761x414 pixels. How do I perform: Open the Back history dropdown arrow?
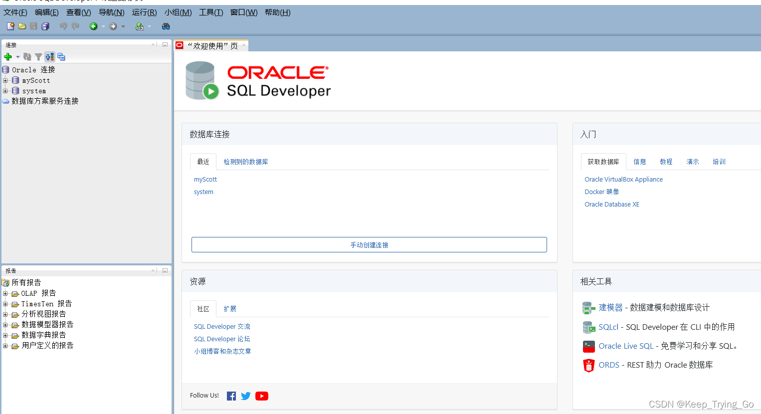(103, 26)
